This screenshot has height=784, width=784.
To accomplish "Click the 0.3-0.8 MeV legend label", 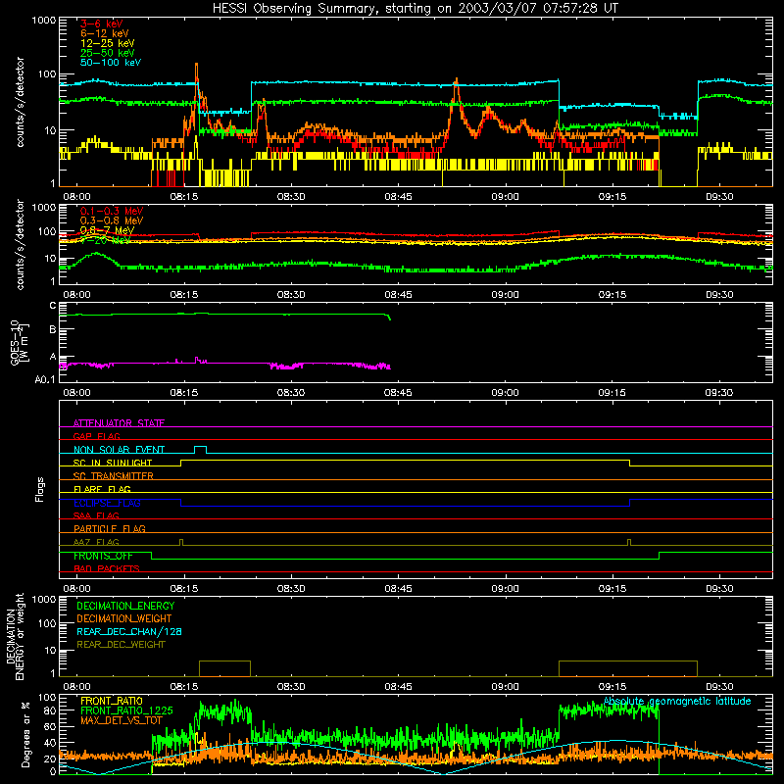I will (112, 220).
